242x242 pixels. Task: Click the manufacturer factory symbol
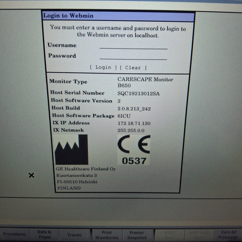(x=71, y=149)
